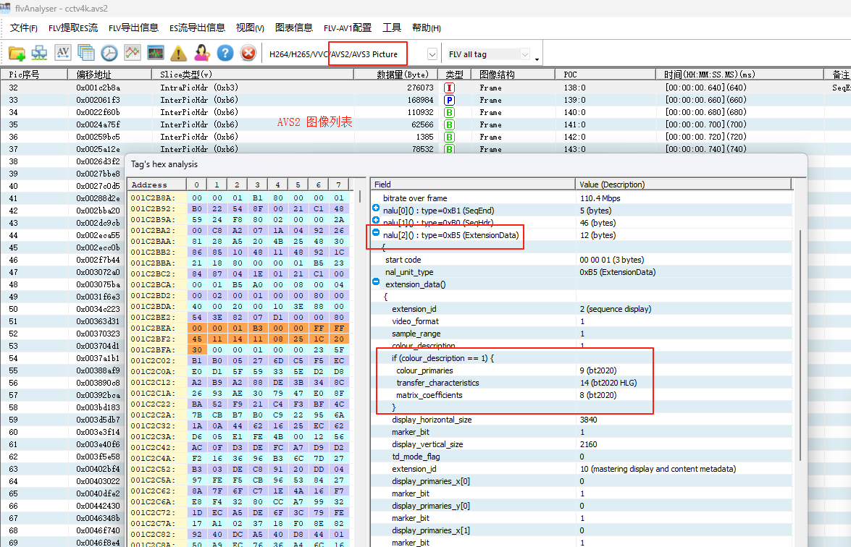Open the FLV提取ES流 menu
Image resolution: width=851 pixels, height=547 pixels.
pos(73,27)
